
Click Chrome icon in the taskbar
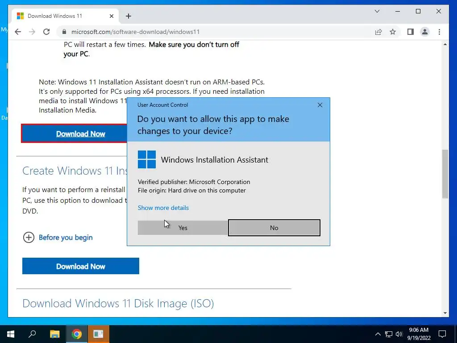tap(77, 334)
